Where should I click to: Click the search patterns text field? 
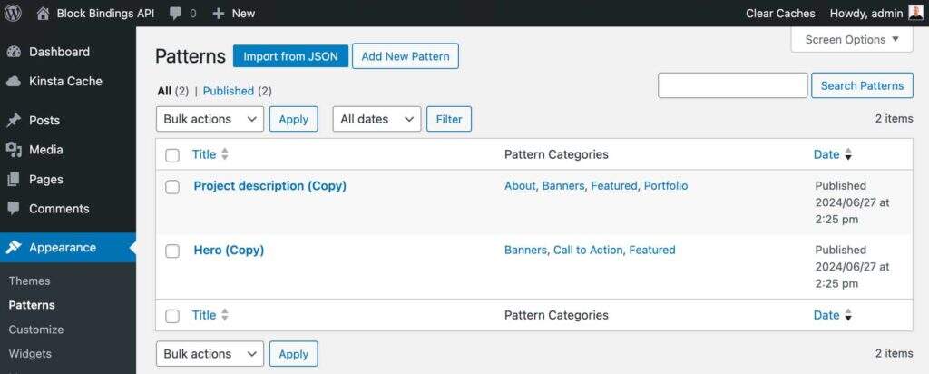pyautogui.click(x=732, y=85)
